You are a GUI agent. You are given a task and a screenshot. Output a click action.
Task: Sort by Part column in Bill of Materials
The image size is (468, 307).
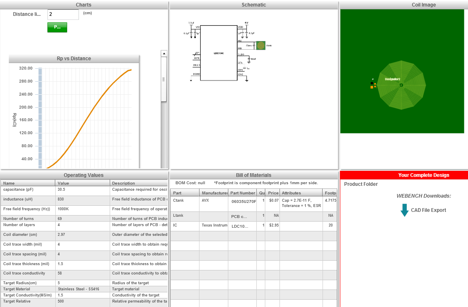(185, 193)
